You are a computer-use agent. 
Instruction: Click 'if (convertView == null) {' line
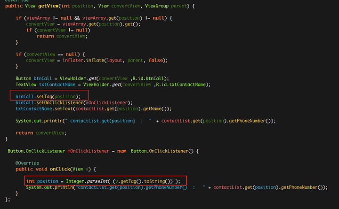[x=50, y=54]
